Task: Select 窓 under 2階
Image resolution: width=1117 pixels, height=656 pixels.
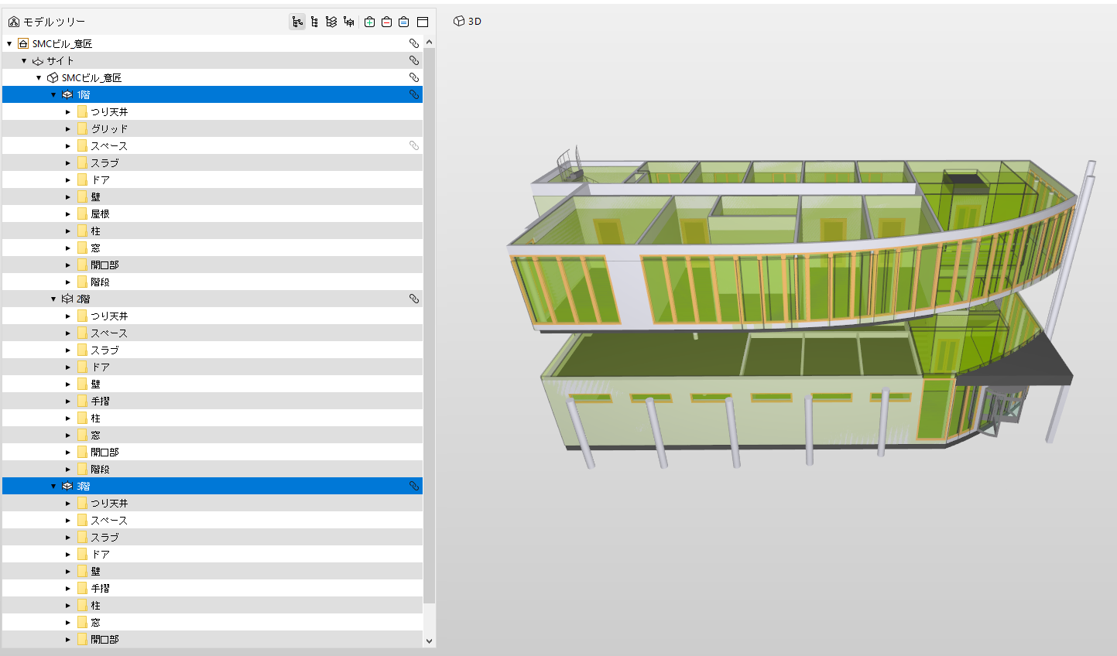Action: click(212, 435)
